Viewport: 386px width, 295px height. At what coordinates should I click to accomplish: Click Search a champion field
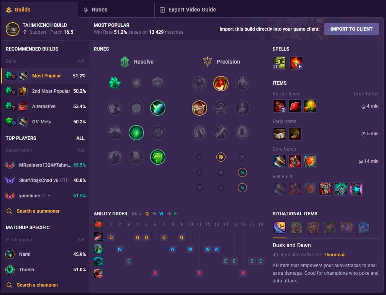(x=37, y=285)
